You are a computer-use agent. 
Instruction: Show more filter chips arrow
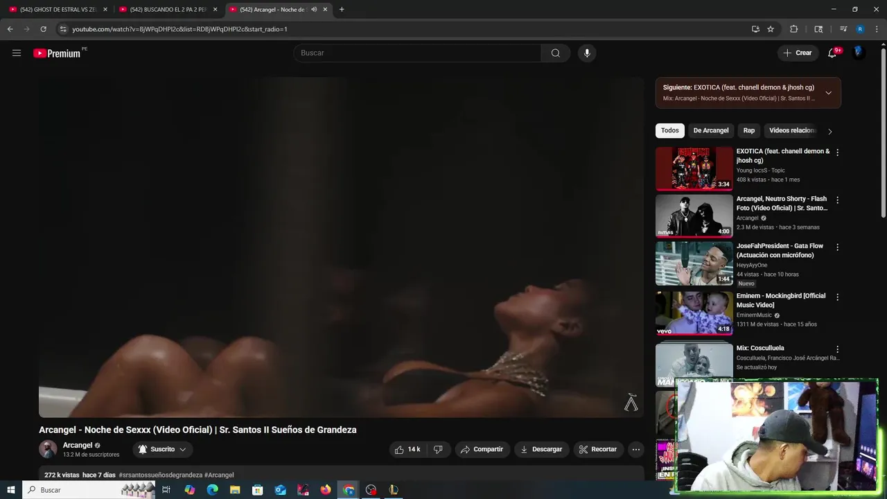pos(829,131)
